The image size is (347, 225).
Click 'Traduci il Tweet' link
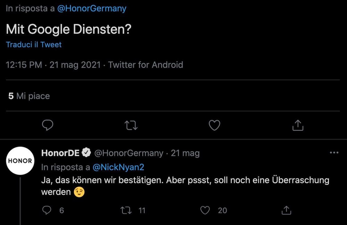click(34, 45)
